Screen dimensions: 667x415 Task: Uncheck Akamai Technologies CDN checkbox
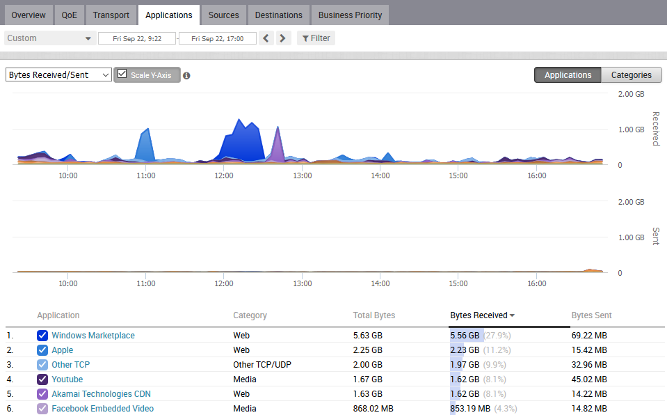[42, 394]
